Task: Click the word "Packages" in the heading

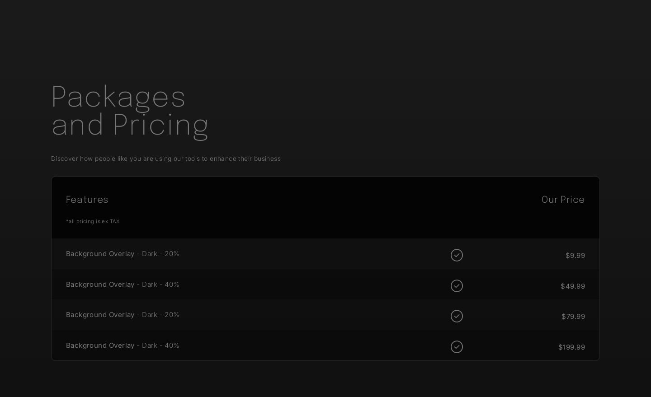Action: (118, 97)
